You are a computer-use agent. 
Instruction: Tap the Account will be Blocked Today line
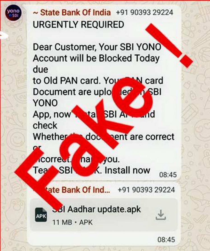pos(96,58)
